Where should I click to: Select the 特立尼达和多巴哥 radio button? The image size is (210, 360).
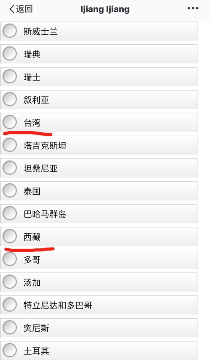coord(10,305)
